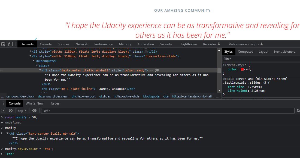Click the live expression eye icon

tap(34, 110)
